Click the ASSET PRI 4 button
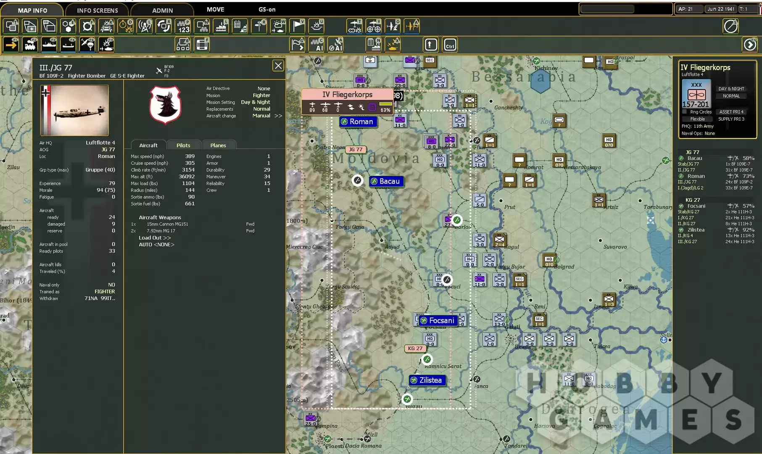Image resolution: width=762 pixels, height=454 pixels. click(731, 112)
